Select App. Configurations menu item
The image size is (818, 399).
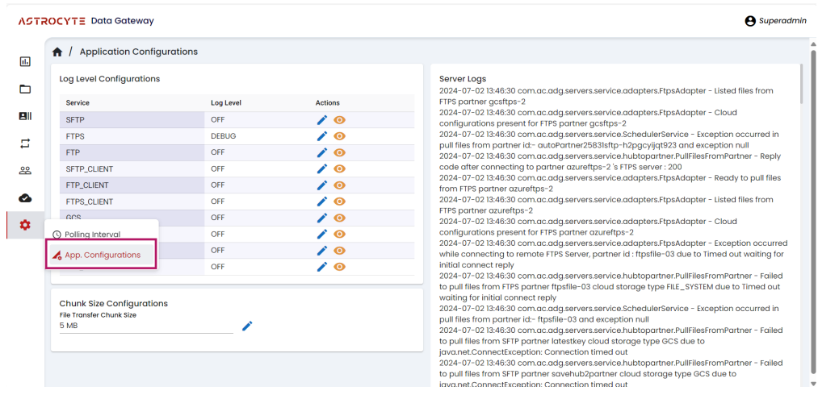coord(102,255)
